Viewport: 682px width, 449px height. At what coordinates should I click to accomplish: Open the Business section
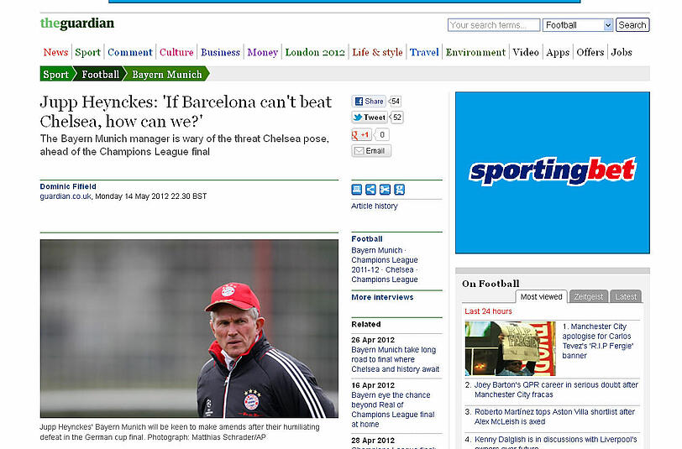(220, 52)
